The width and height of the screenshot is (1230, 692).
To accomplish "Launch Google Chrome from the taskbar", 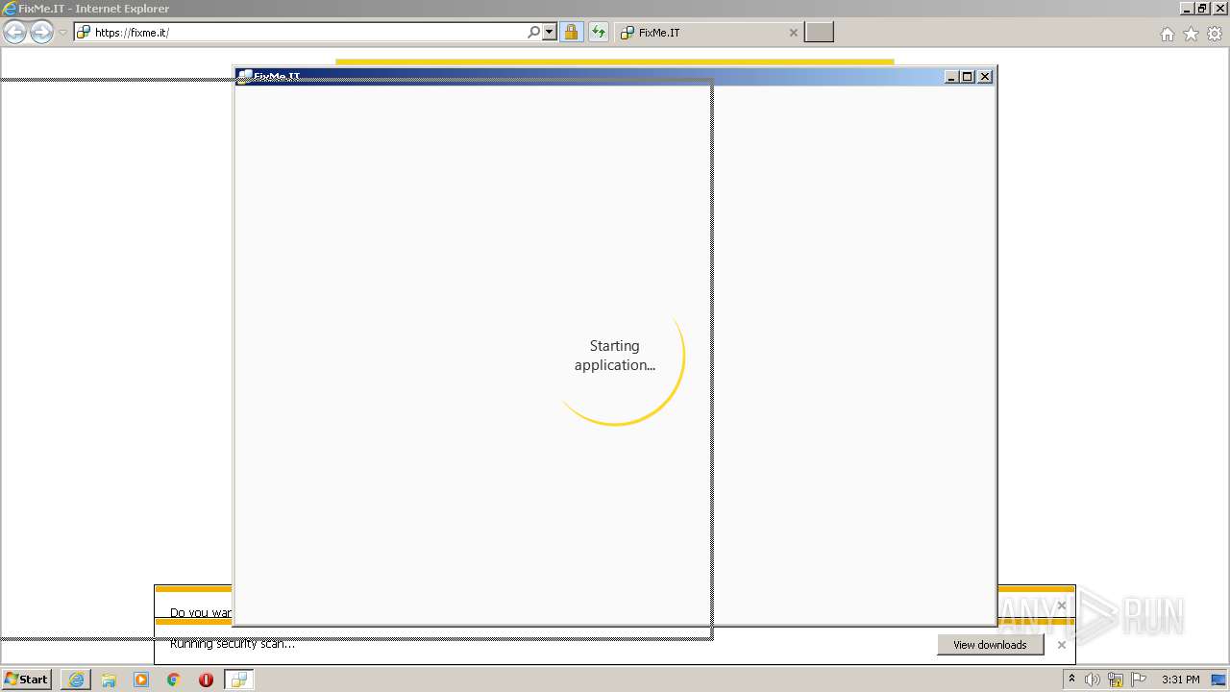I will click(173, 680).
